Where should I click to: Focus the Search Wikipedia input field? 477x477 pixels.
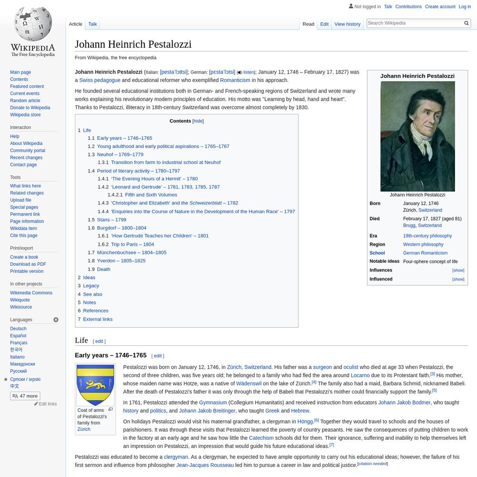pyautogui.click(x=415, y=23)
